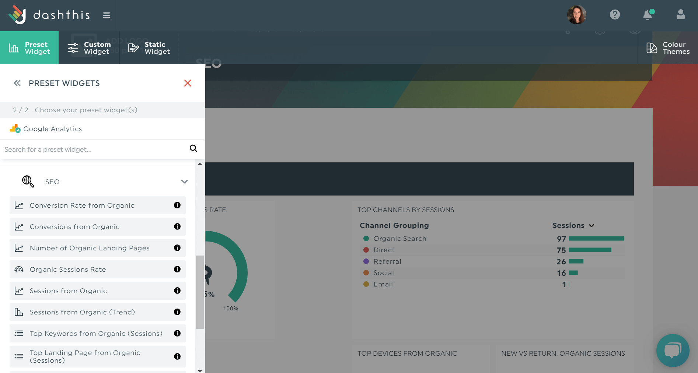
Task: Select the Direct channel row
Action: coord(492,250)
